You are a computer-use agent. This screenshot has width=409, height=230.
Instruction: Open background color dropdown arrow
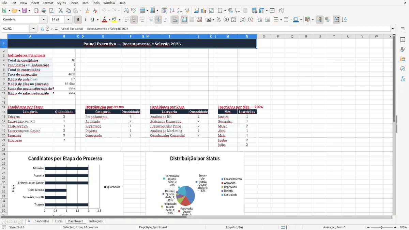[119, 20]
